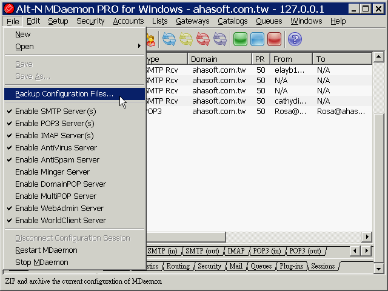Screen dimensions: 388x291
Task: Toggle Enable WorldClient Server
Action: [75, 221]
